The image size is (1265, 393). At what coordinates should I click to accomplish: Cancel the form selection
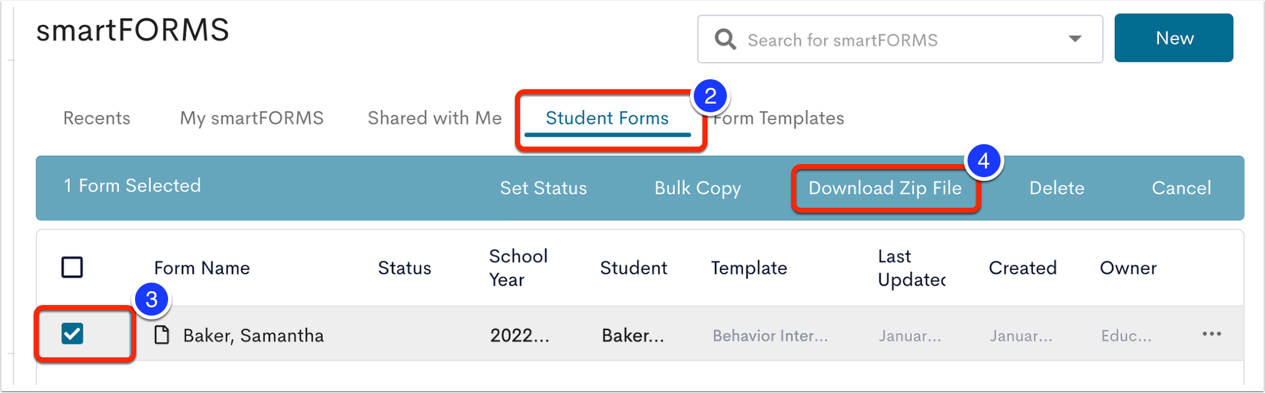pyautogui.click(x=1181, y=188)
